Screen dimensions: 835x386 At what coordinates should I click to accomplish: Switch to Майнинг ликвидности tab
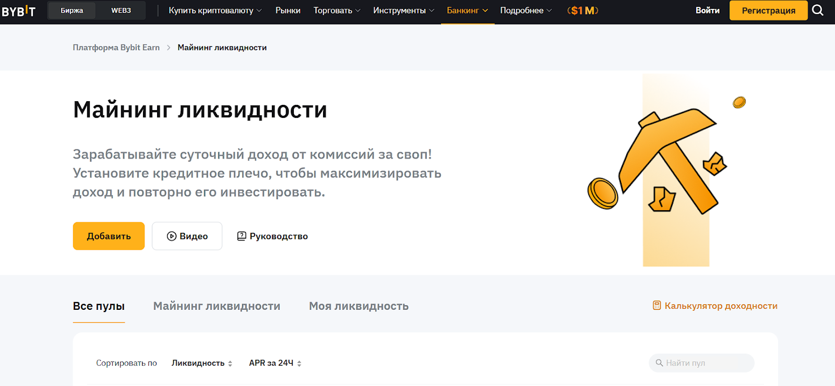(217, 306)
